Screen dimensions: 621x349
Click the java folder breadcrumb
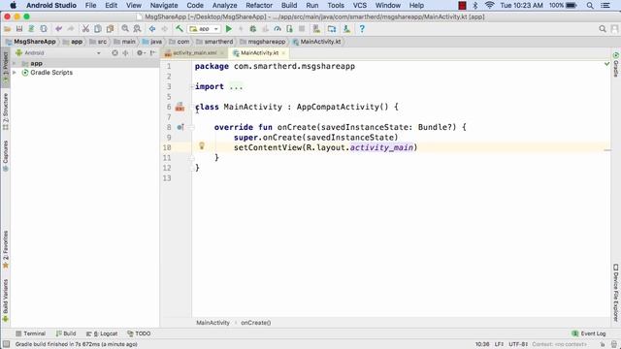coord(152,42)
